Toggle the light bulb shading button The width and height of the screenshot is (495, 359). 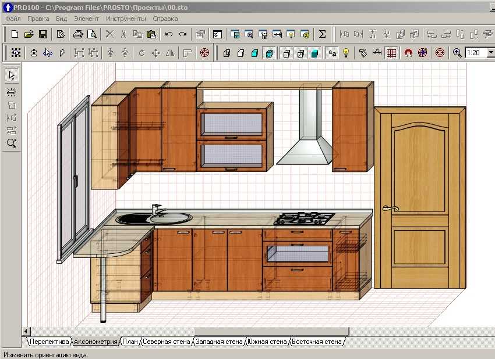click(346, 53)
